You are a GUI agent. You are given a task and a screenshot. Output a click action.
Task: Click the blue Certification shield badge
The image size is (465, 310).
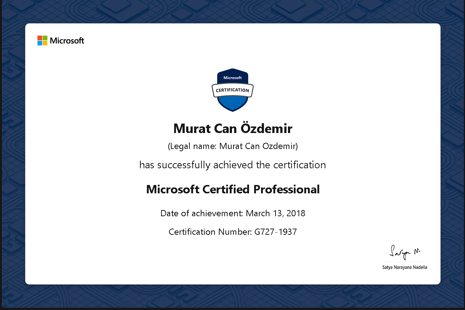point(233,89)
